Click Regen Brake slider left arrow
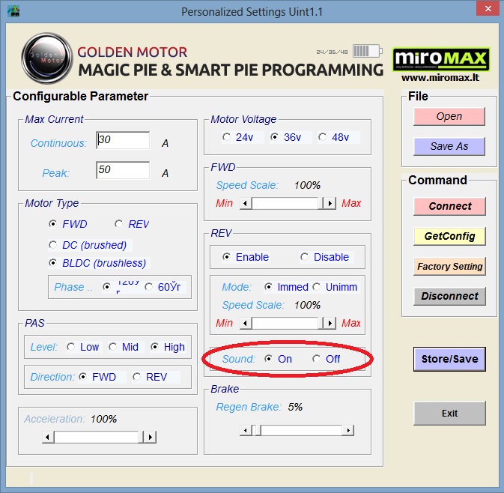This screenshot has width=504, height=493. [244, 430]
